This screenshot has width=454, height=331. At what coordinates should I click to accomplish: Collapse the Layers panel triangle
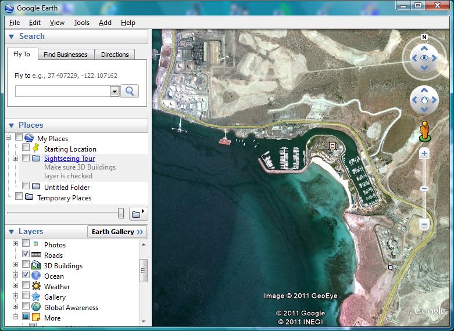point(11,232)
